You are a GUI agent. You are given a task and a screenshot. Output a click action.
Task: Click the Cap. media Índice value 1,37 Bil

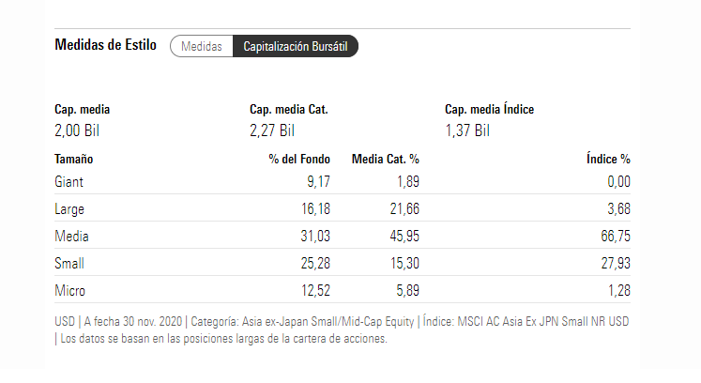coord(467,130)
